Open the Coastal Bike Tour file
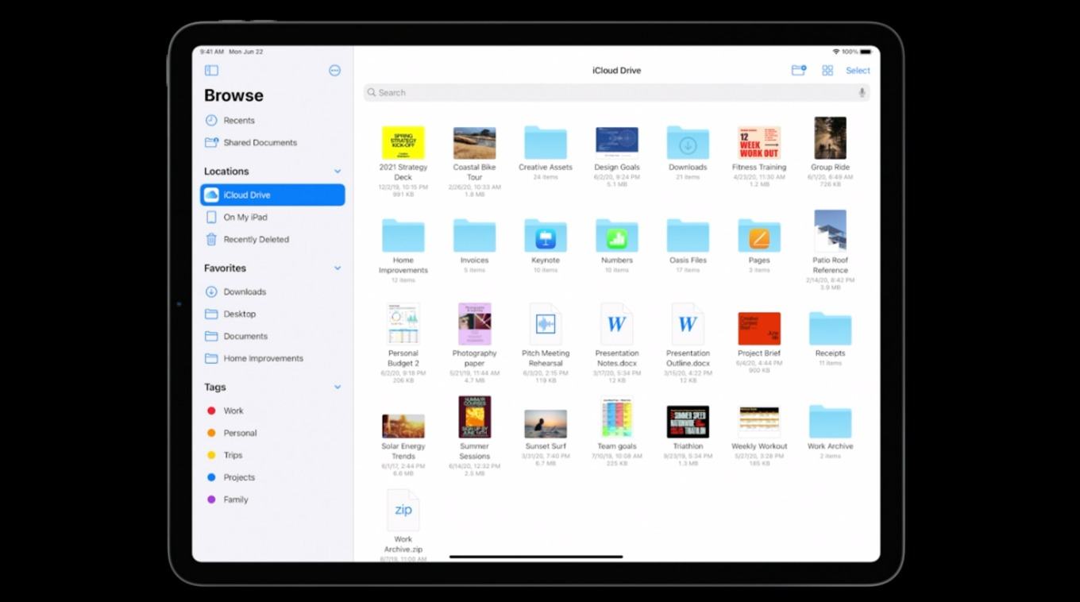Screen dimensions: 1080x602 point(475,143)
